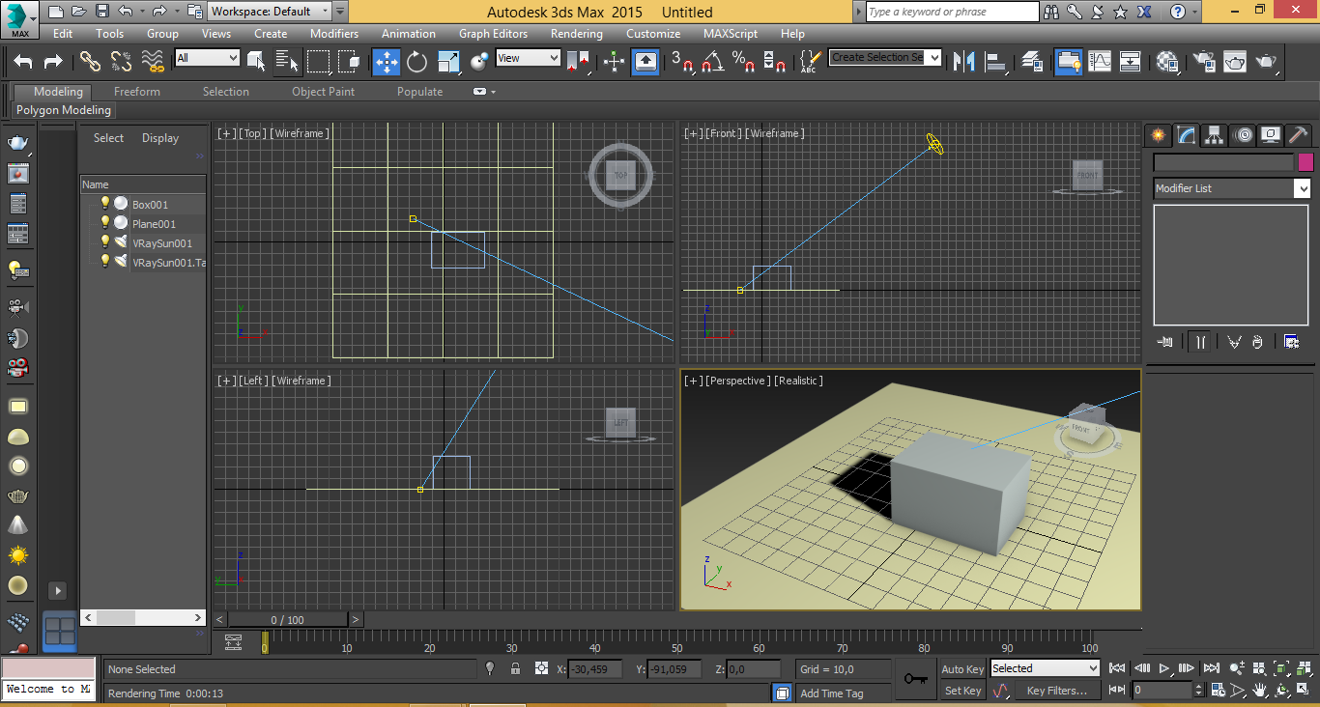Select the Select and Move tool
1320x707 pixels.
pyautogui.click(x=387, y=62)
